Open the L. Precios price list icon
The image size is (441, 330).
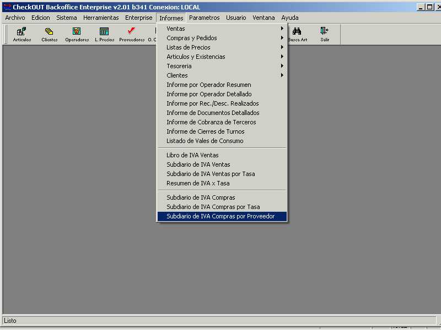104,34
